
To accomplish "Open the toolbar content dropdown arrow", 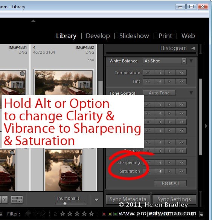I will click(96, 200).
